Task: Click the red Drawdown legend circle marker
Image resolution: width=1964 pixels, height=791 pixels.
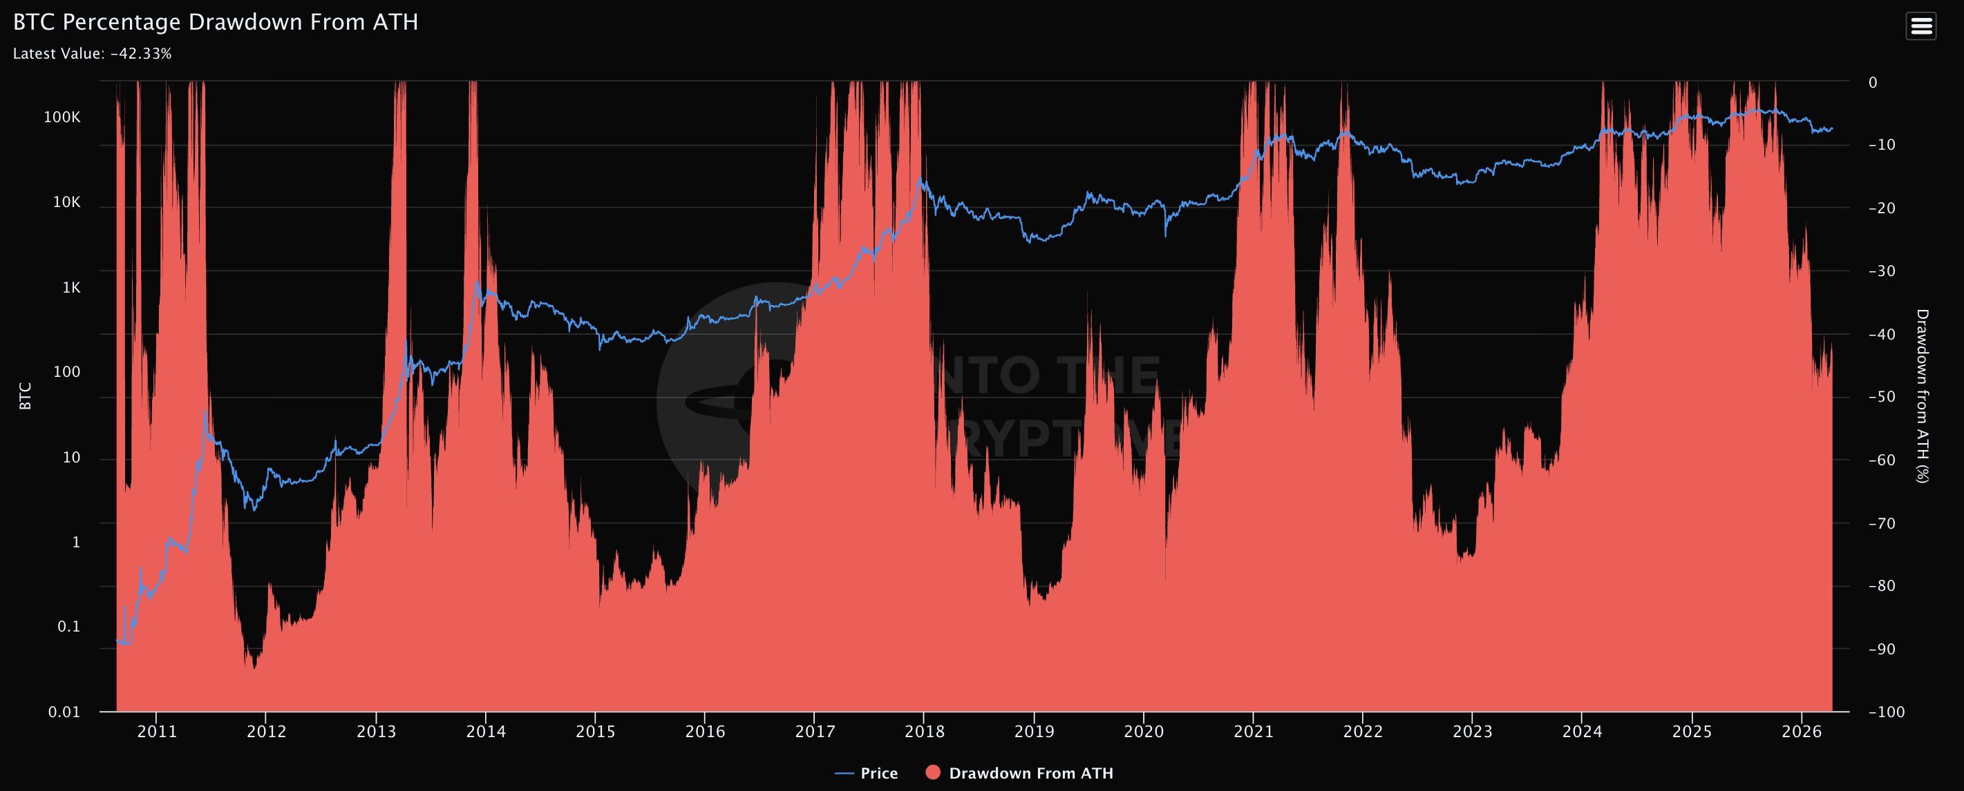Action: [932, 773]
